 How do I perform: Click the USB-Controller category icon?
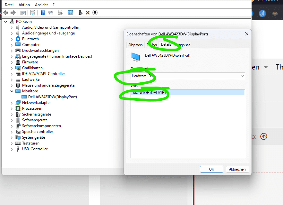(18, 149)
